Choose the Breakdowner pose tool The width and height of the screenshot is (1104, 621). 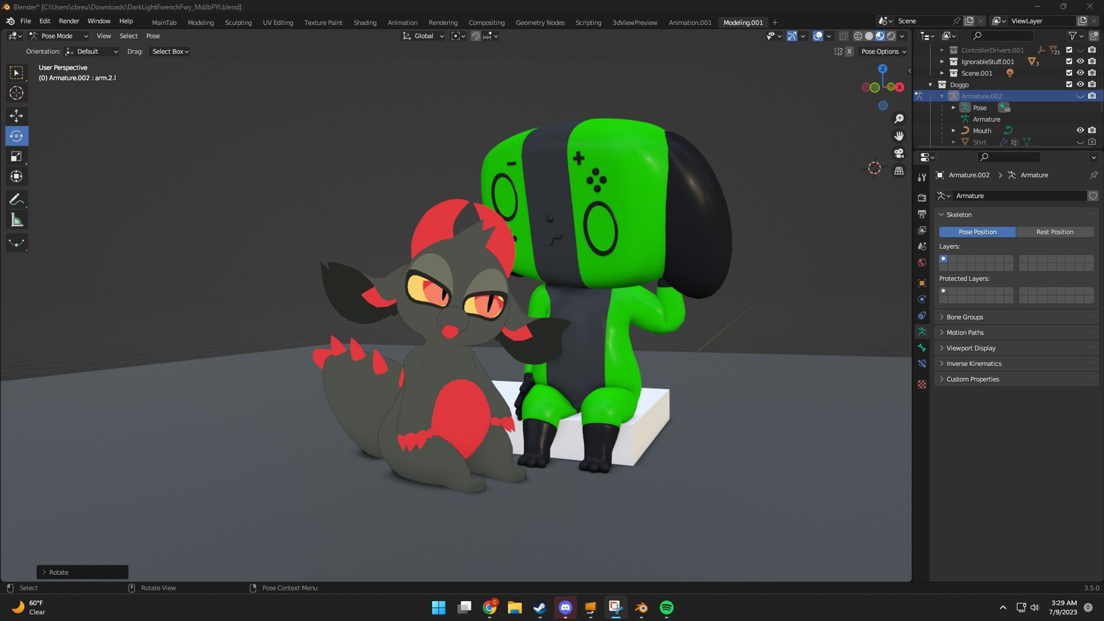pos(16,242)
